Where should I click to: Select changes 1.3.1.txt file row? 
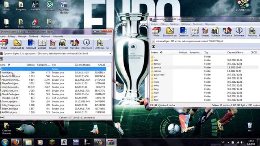(53, 98)
